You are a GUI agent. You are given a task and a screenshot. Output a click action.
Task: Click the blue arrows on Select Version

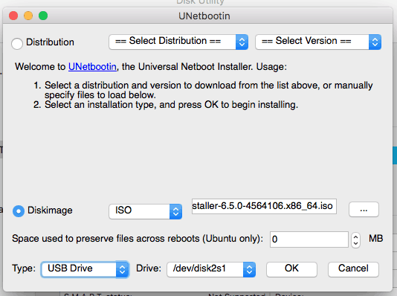coord(375,42)
